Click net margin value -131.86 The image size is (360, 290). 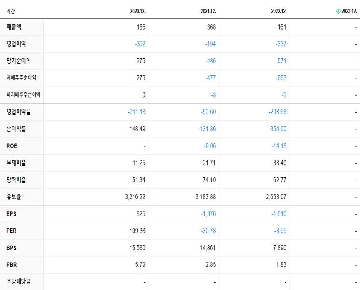207,129
